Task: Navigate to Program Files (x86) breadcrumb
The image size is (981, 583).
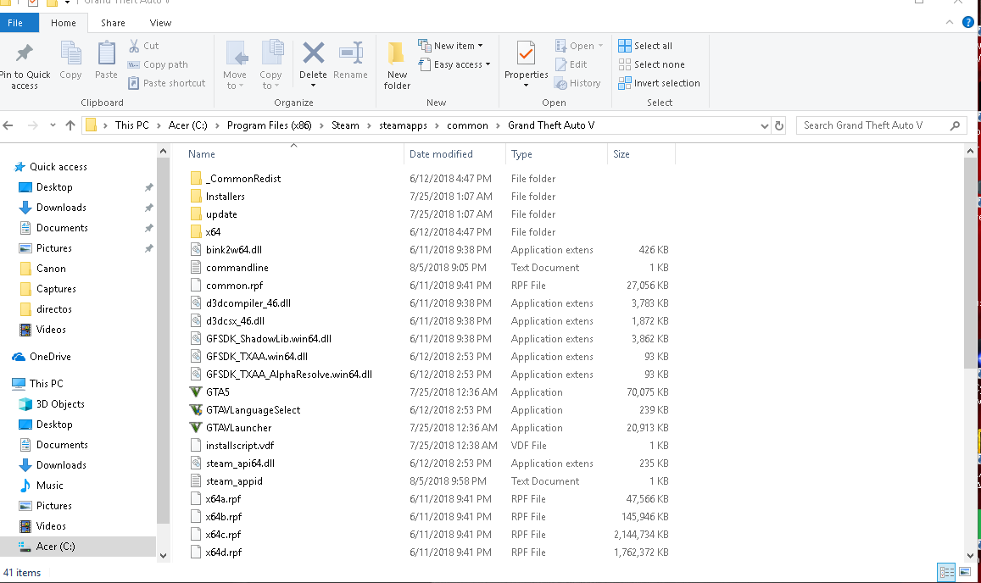Action: coord(269,125)
